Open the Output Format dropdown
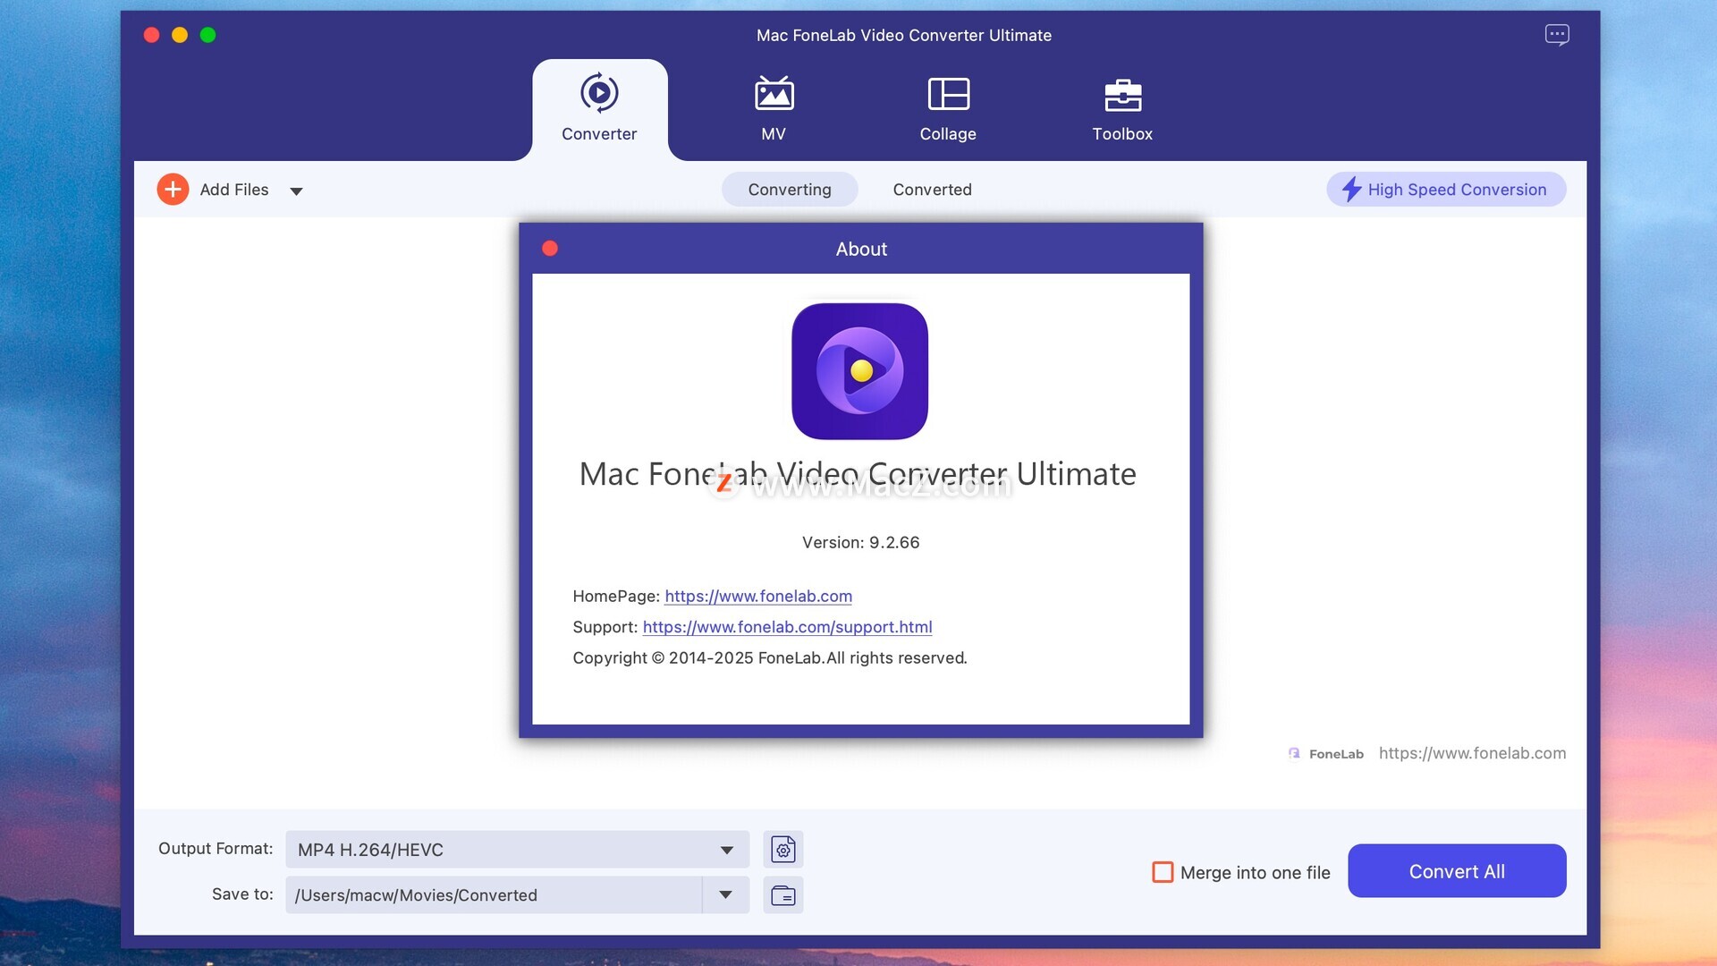 pos(517,850)
